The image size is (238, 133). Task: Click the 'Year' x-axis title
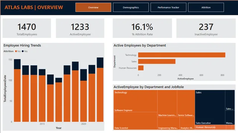click(59, 128)
